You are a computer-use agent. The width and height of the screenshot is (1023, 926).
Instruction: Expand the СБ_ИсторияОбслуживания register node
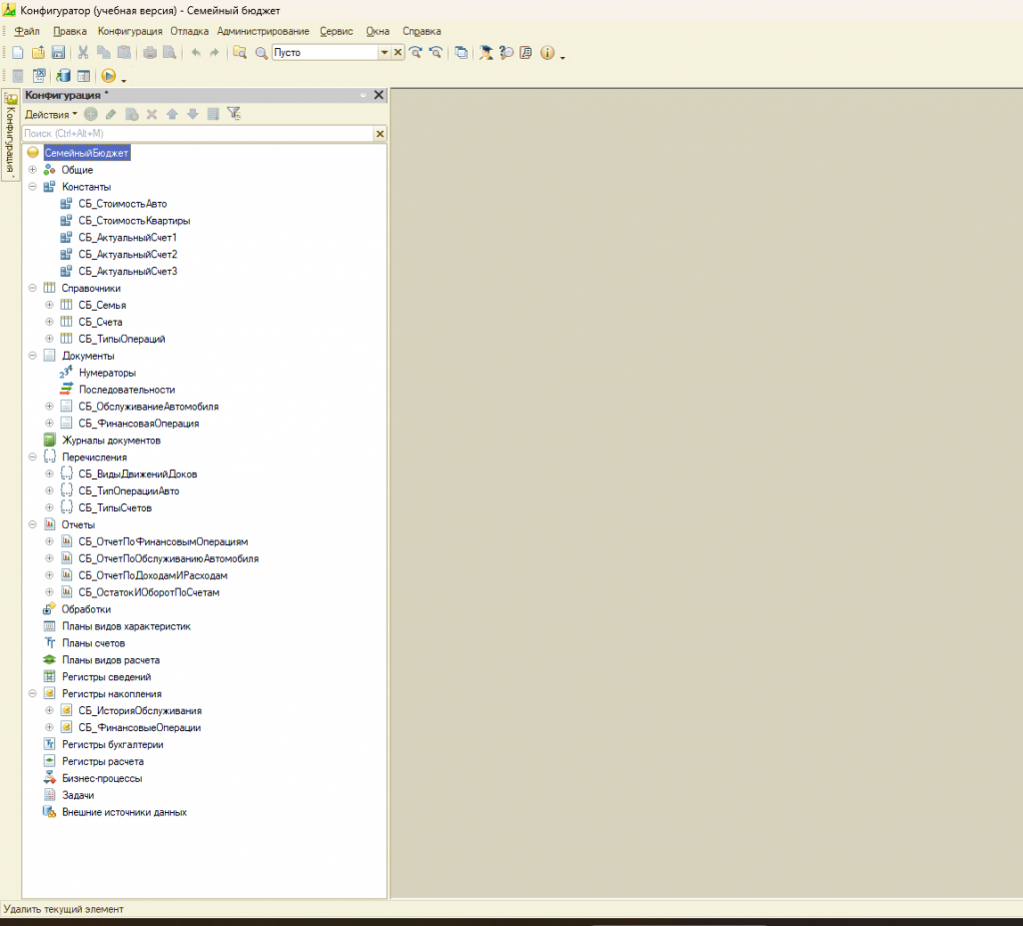tap(49, 710)
